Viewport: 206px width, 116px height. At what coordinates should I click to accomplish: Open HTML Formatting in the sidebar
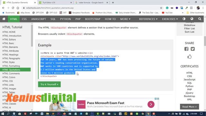coord(11,66)
